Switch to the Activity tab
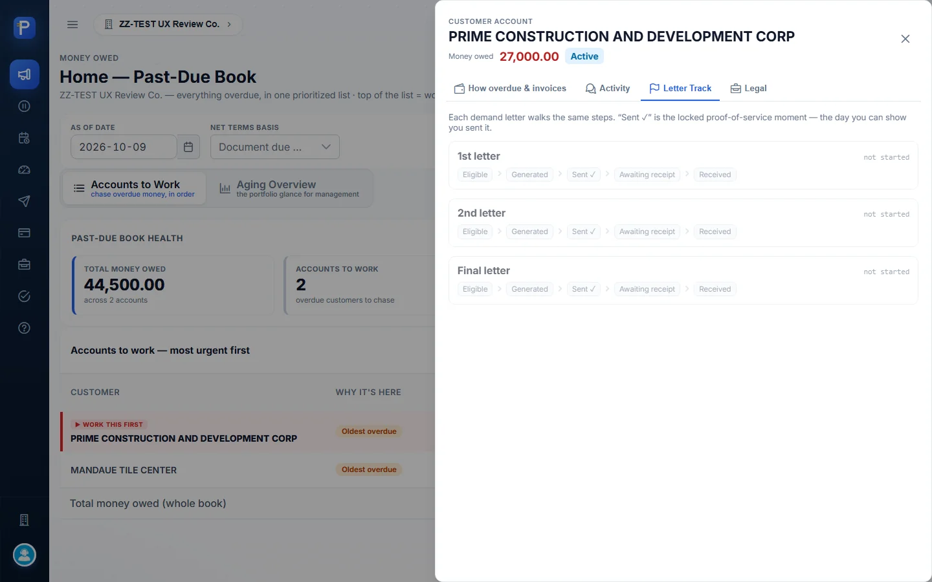932x582 pixels. 608,89
